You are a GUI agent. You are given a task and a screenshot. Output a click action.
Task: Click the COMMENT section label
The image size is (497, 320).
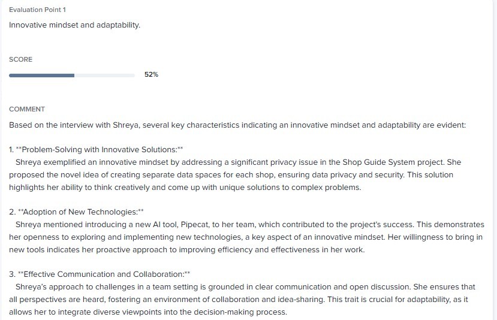[x=27, y=109]
